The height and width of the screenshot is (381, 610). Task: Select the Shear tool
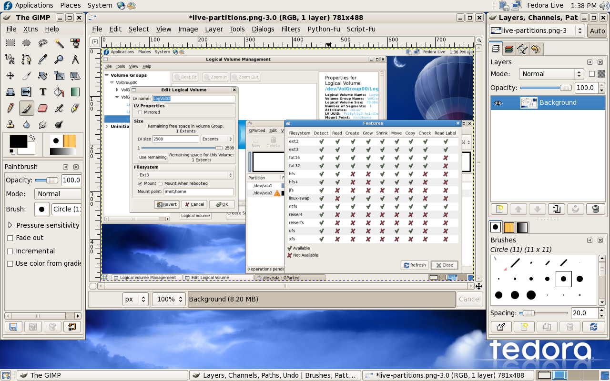[75, 76]
